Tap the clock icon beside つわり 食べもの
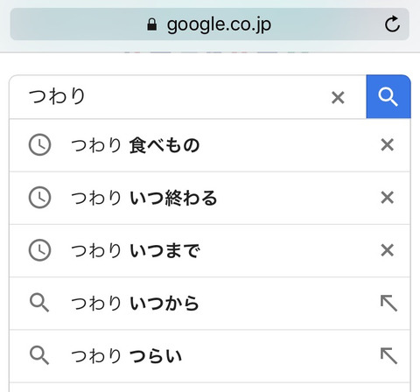Image resolution: width=420 pixels, height=392 pixels. point(39,145)
